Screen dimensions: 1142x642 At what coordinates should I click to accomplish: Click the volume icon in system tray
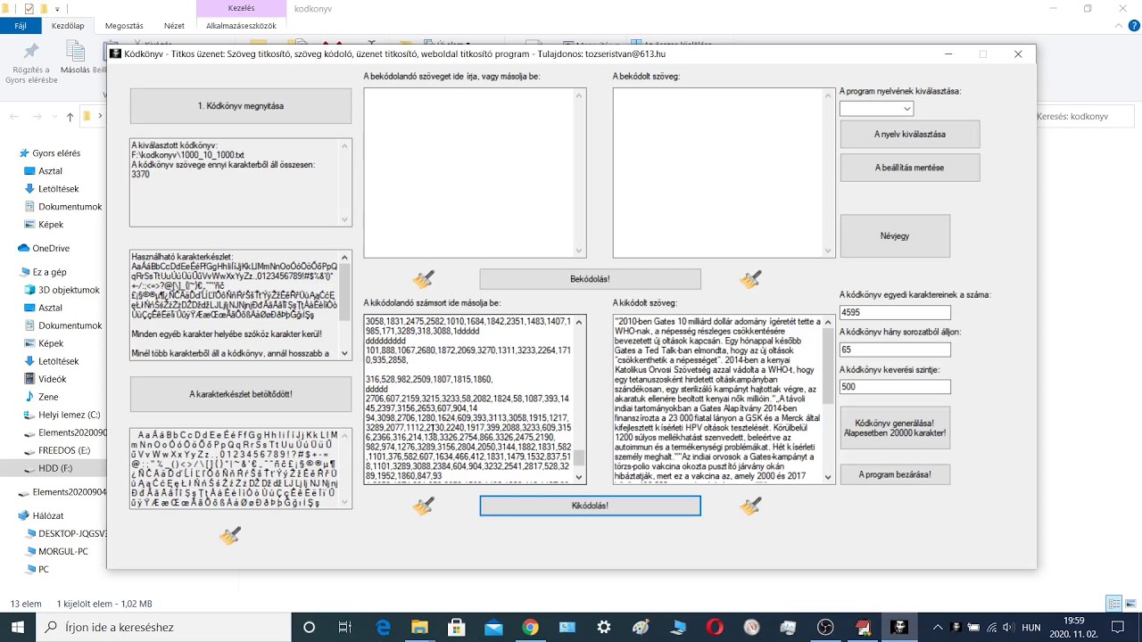(x=1009, y=628)
